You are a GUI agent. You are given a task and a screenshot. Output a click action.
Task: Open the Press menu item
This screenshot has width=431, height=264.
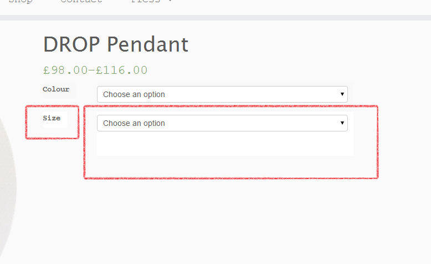[x=146, y=2]
